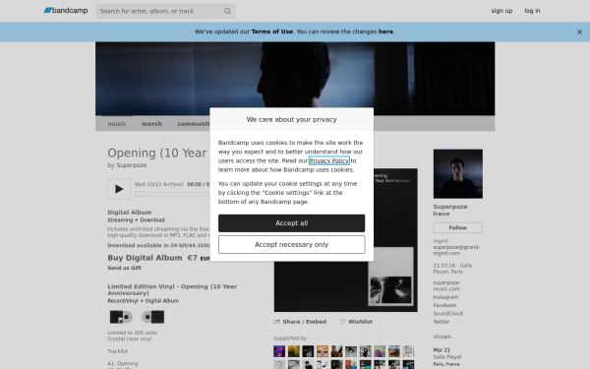View the first vinyl package thumbnail
Viewport: 590px width, 369px height.
click(121, 317)
